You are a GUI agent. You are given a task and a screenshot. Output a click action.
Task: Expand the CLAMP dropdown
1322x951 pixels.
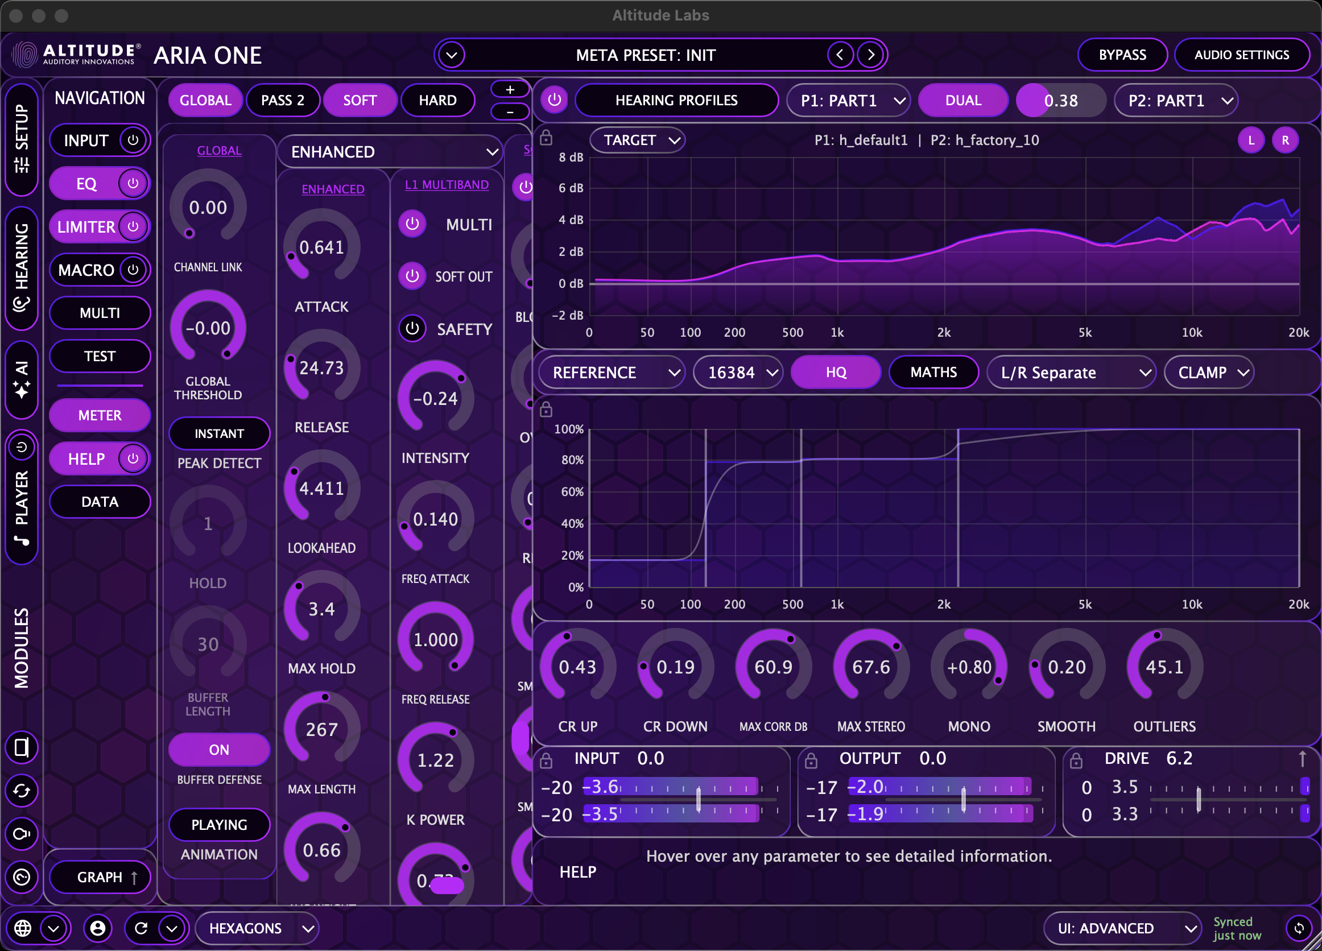(1209, 373)
